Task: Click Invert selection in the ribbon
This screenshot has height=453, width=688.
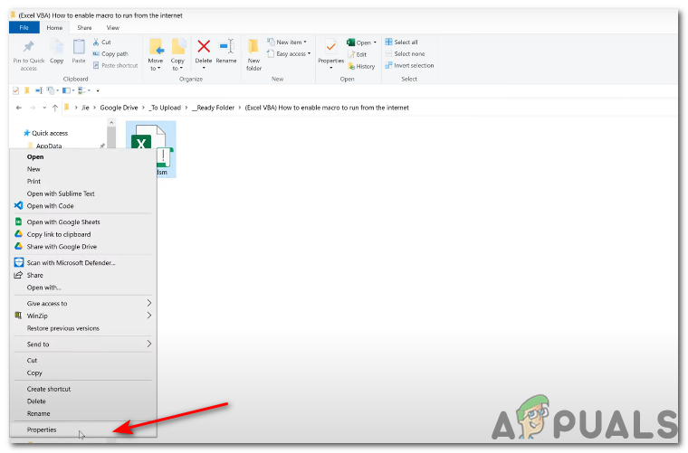Action: 409,66
